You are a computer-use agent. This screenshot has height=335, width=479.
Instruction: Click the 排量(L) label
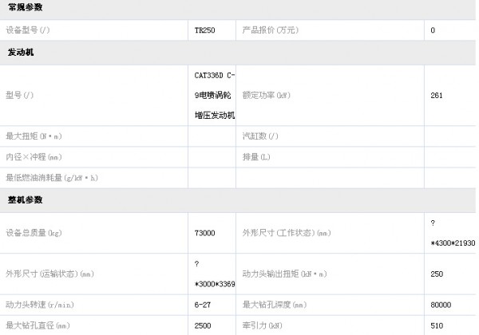pyautogui.click(x=257, y=157)
